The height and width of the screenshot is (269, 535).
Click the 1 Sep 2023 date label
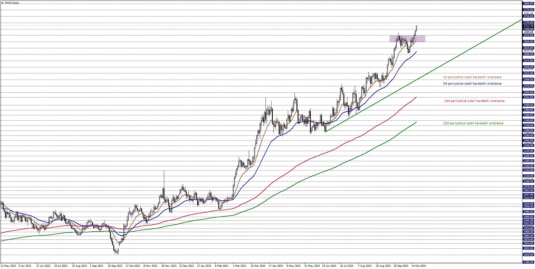[96, 266]
